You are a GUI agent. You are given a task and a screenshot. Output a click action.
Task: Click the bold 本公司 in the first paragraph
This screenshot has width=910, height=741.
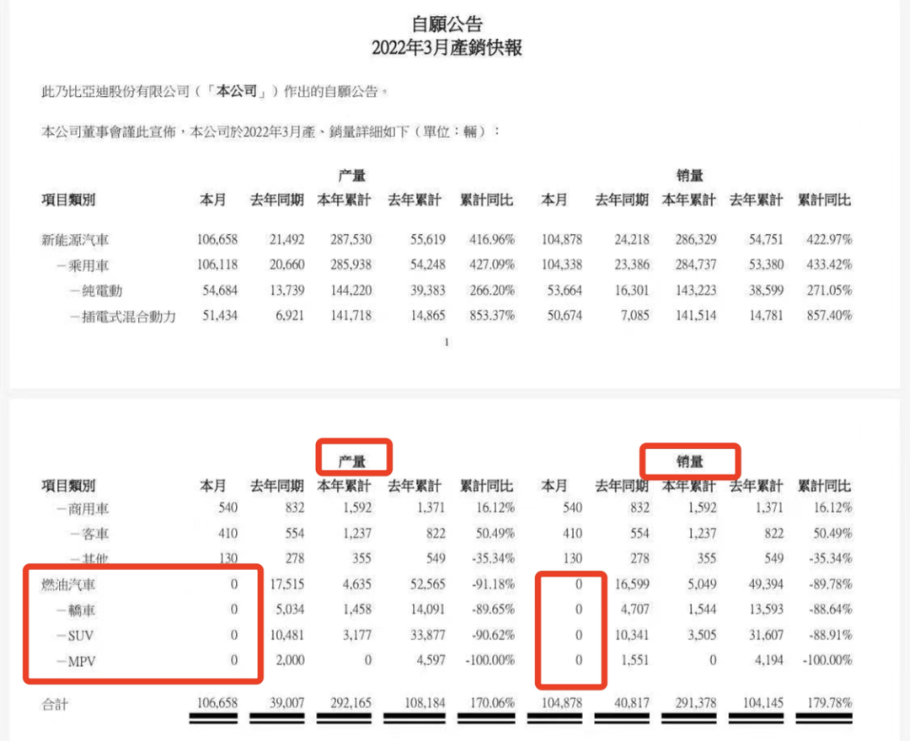tap(236, 91)
